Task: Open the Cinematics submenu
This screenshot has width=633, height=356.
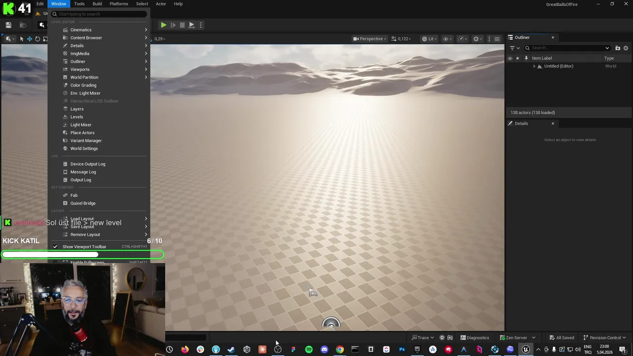Action: coord(99,30)
